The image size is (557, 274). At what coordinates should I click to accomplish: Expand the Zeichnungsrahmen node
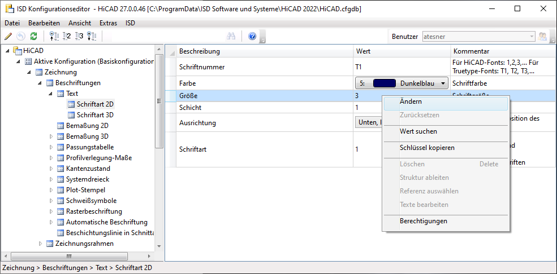click(40, 244)
